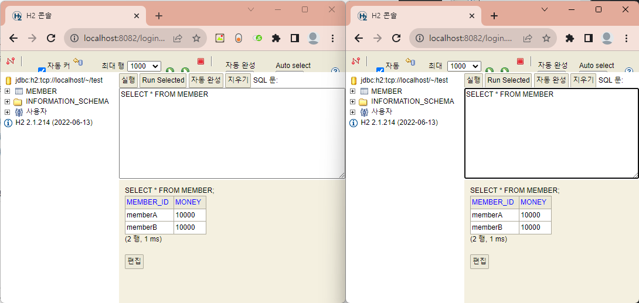
Task: Open tab search chevron in right browser
Action: [544, 9]
